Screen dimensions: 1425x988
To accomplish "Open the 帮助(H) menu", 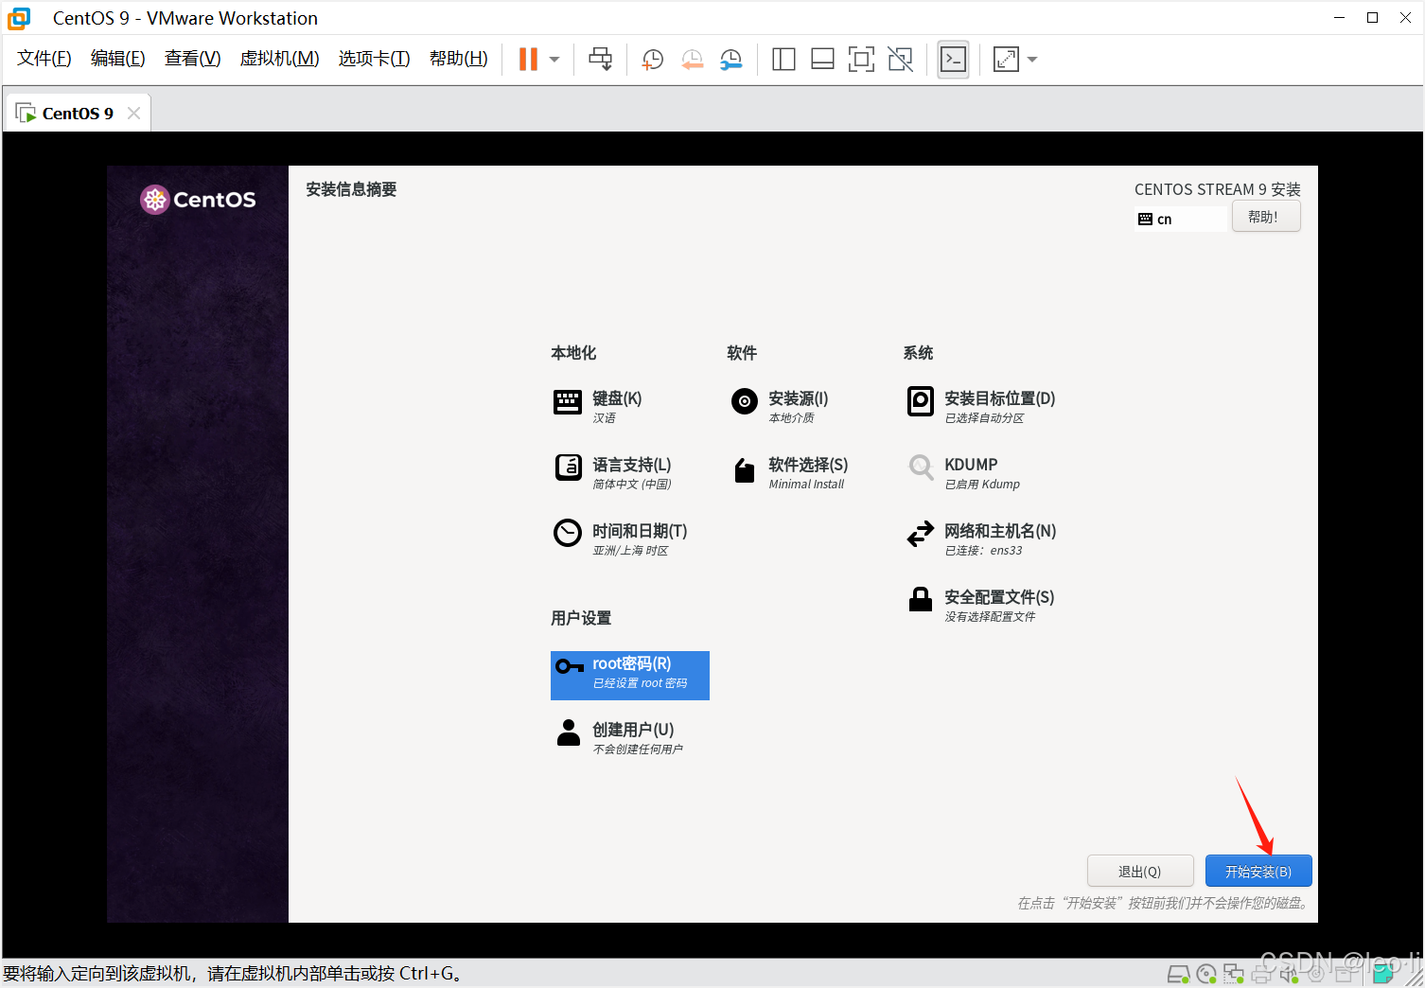I will [458, 59].
